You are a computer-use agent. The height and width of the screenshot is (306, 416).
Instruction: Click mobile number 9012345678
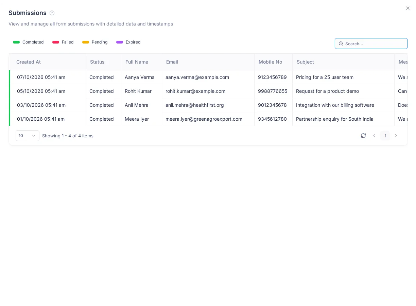click(272, 105)
